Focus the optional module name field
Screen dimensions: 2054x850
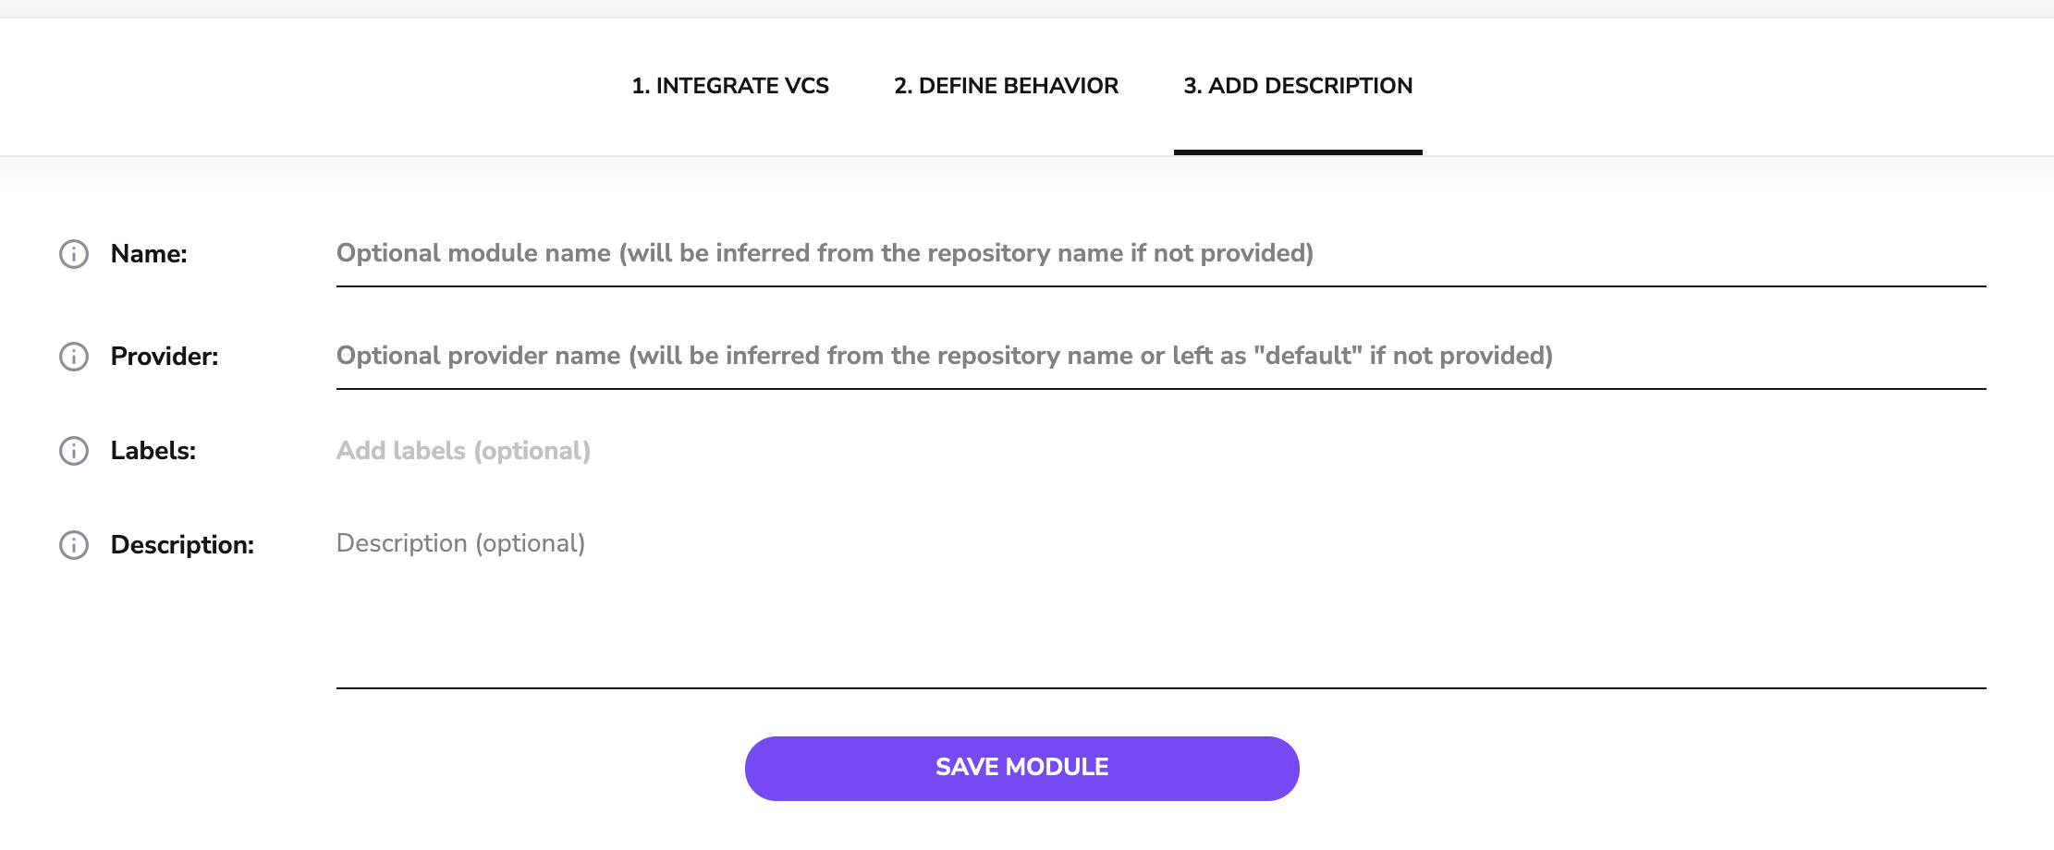pyautogui.click(x=1160, y=254)
